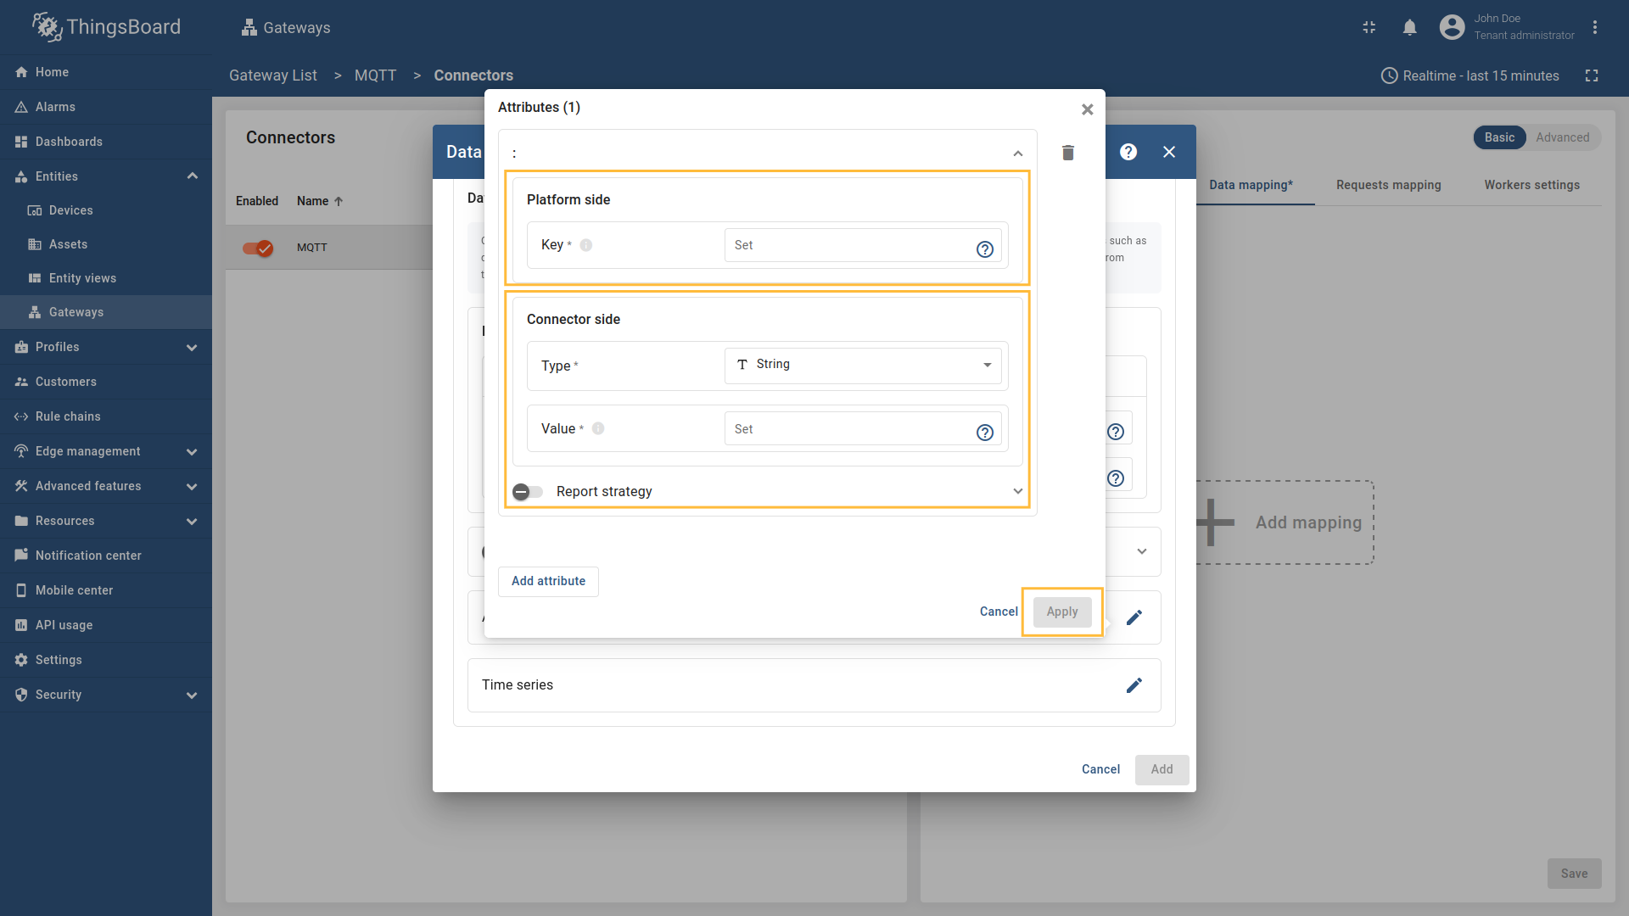Open the Workers settings tab
Viewport: 1629px width, 916px height.
(x=1532, y=185)
